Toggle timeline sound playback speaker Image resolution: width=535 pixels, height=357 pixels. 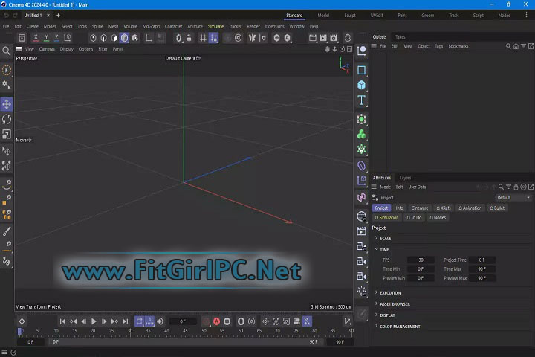(160, 321)
